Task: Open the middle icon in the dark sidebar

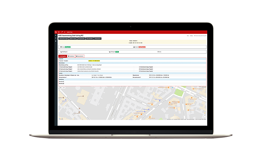Action: (56, 38)
